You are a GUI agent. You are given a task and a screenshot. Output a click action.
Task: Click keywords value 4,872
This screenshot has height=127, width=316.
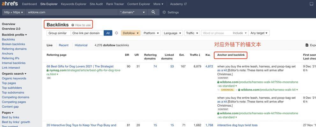pos(209,66)
